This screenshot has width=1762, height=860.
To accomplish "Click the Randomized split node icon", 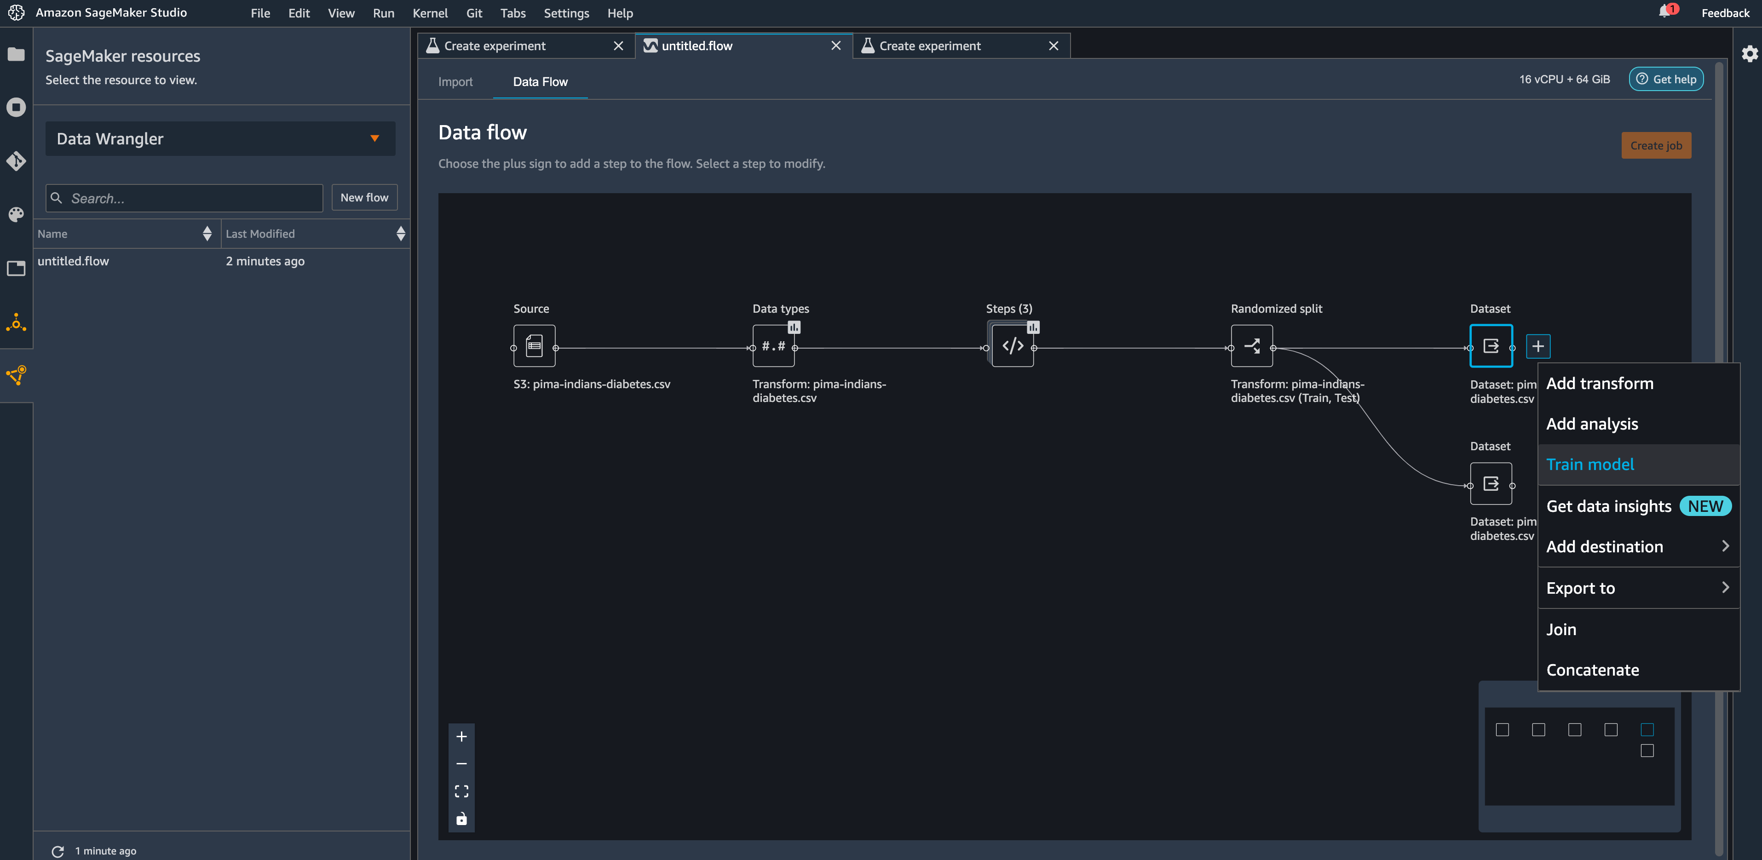I will pyautogui.click(x=1252, y=347).
